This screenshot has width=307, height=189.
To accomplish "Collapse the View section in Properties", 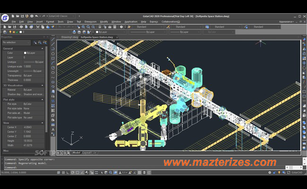I will (43, 123).
